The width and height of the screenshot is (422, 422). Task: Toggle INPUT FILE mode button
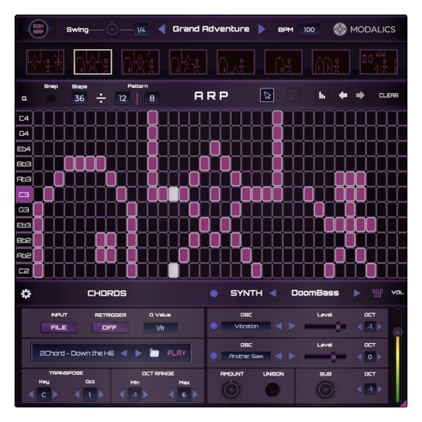point(59,328)
